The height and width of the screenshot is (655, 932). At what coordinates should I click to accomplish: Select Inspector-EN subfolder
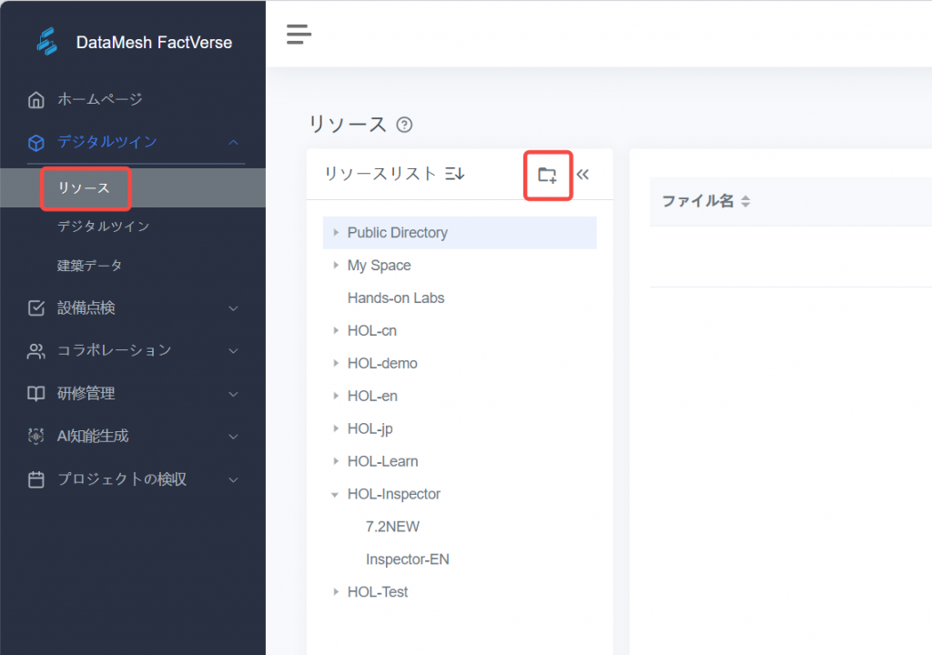tap(408, 559)
